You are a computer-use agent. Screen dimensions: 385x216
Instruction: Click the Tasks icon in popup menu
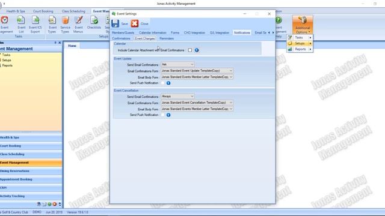[290, 37]
